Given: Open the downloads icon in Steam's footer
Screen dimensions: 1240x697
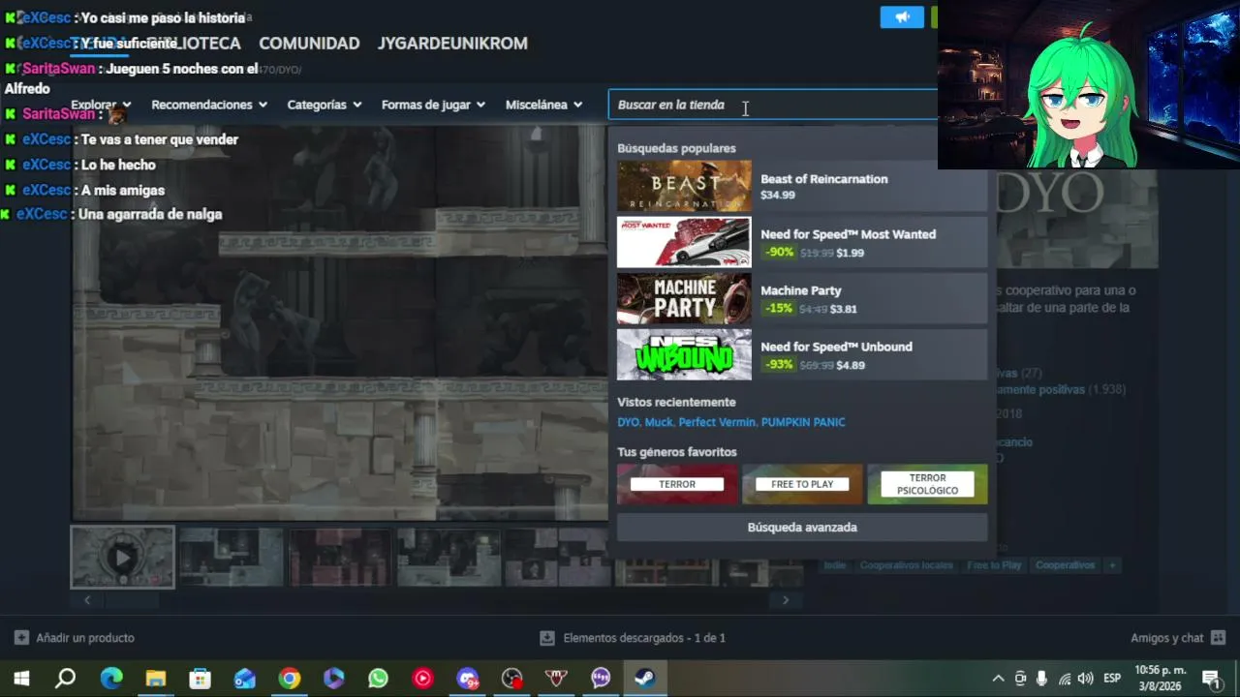Looking at the screenshot, I should tap(547, 638).
